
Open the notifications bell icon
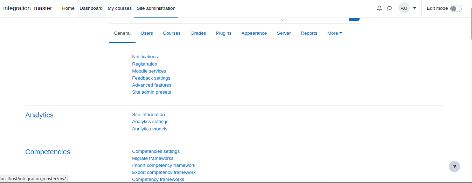coord(379,8)
